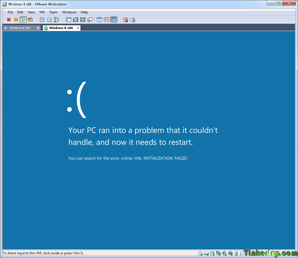
Task: Show the appliance view toolbar icon
Action: 106,20
